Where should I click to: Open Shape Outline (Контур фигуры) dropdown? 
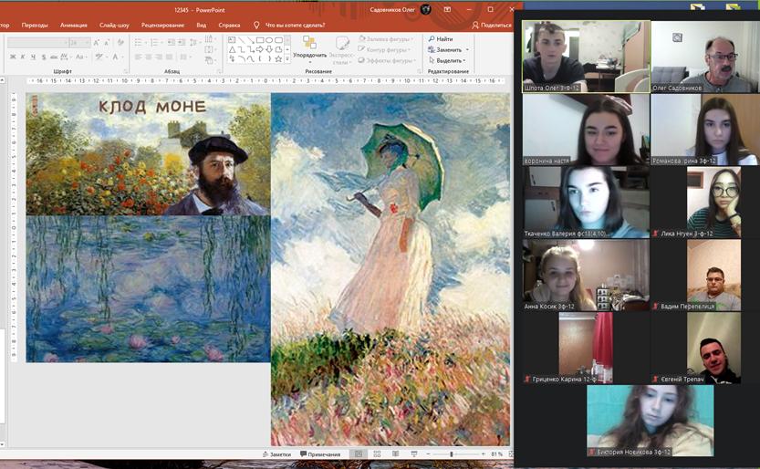click(x=385, y=49)
